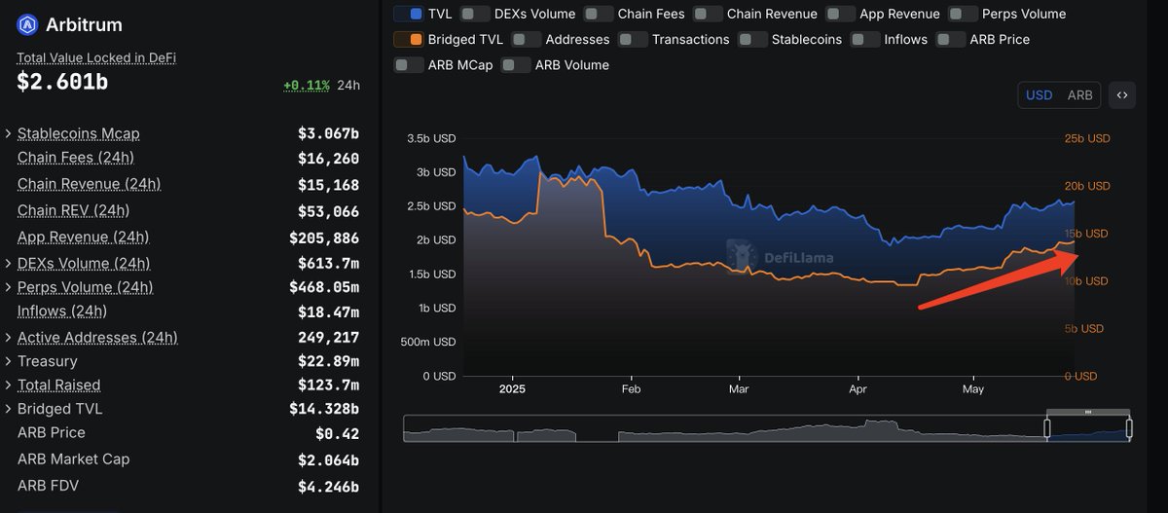
Task: Show Stablecoins on the chart
Action: (x=751, y=40)
